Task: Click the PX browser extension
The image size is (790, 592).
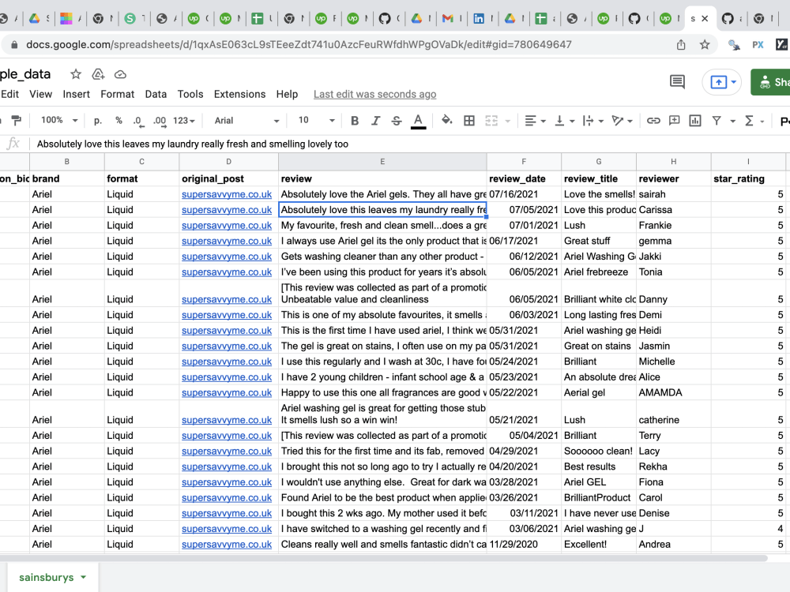Action: [758, 45]
